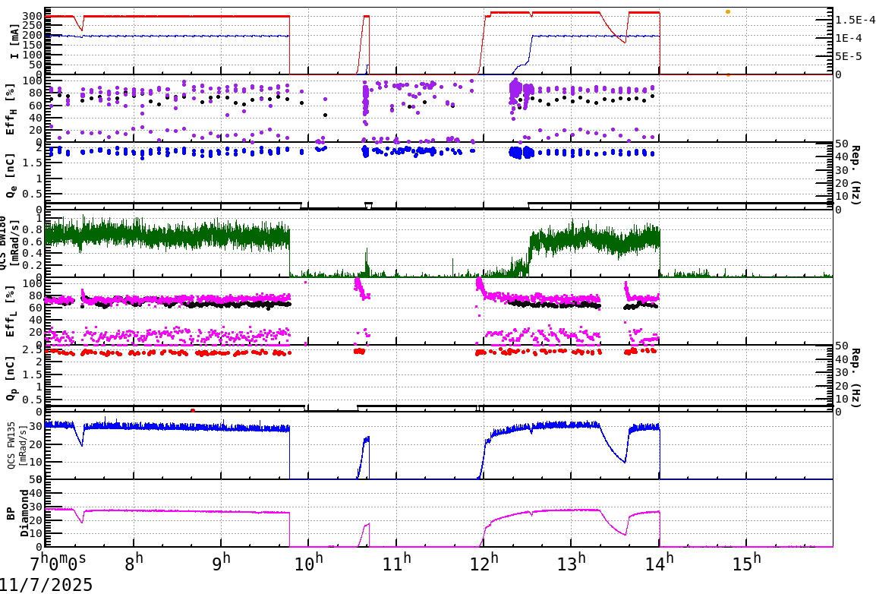Image resolution: width=876 pixels, height=594 pixels.
Task: Click the 1.5E-4 right axis value
Action: (x=855, y=20)
